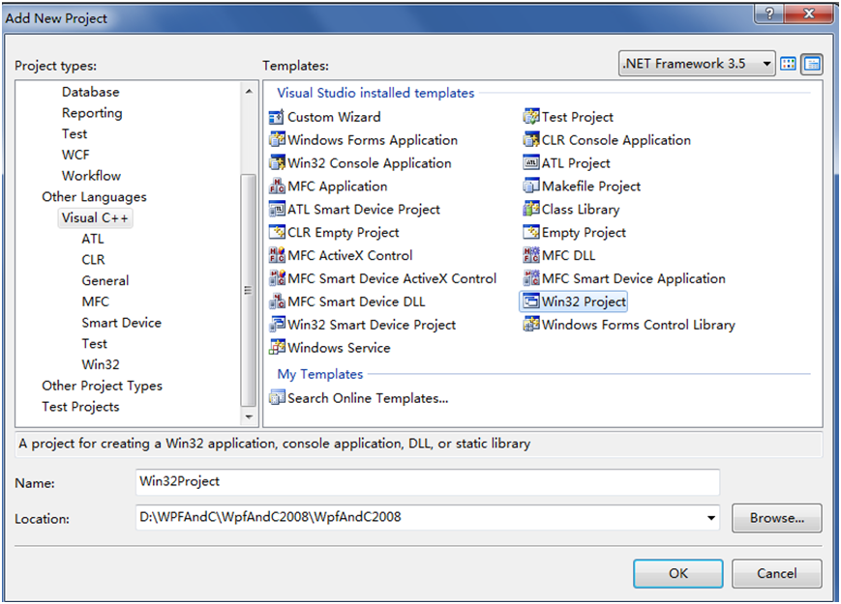Select the MFC DLL template icon
Screen dimensions: 841x604
tap(531, 255)
